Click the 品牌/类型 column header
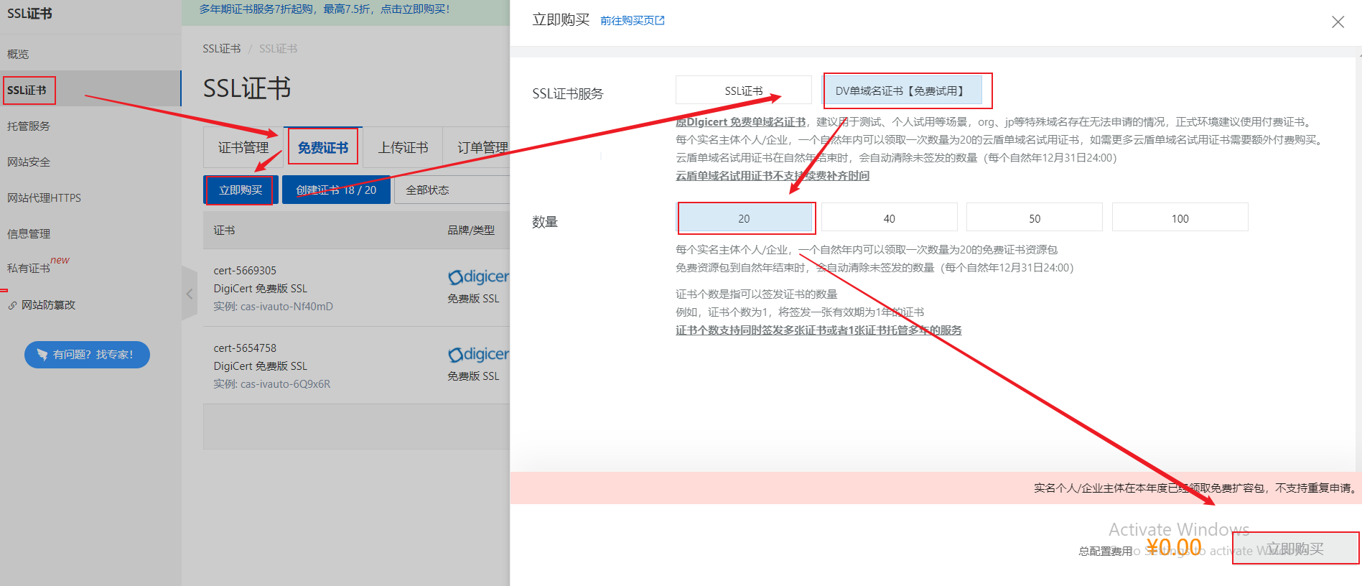Image resolution: width=1362 pixels, height=586 pixels. pos(471,231)
